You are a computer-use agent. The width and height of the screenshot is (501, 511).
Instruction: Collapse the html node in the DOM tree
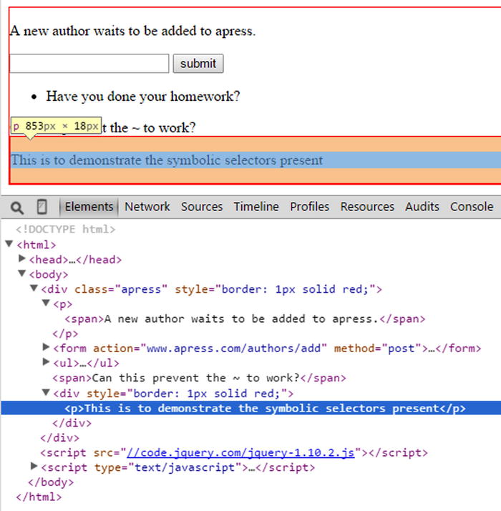(9, 244)
